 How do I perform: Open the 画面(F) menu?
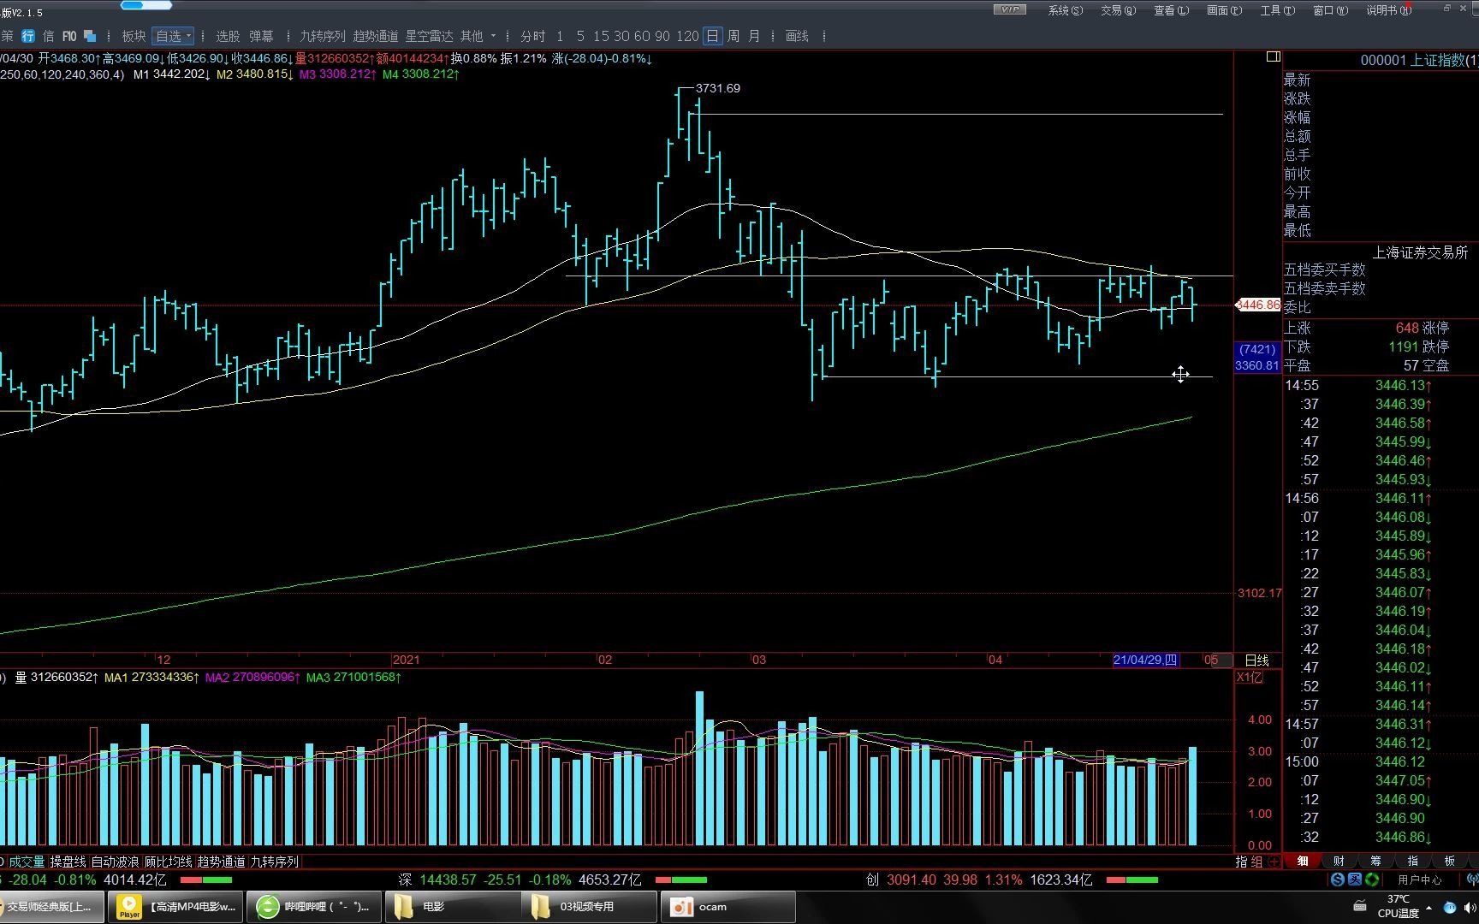pyautogui.click(x=1224, y=10)
